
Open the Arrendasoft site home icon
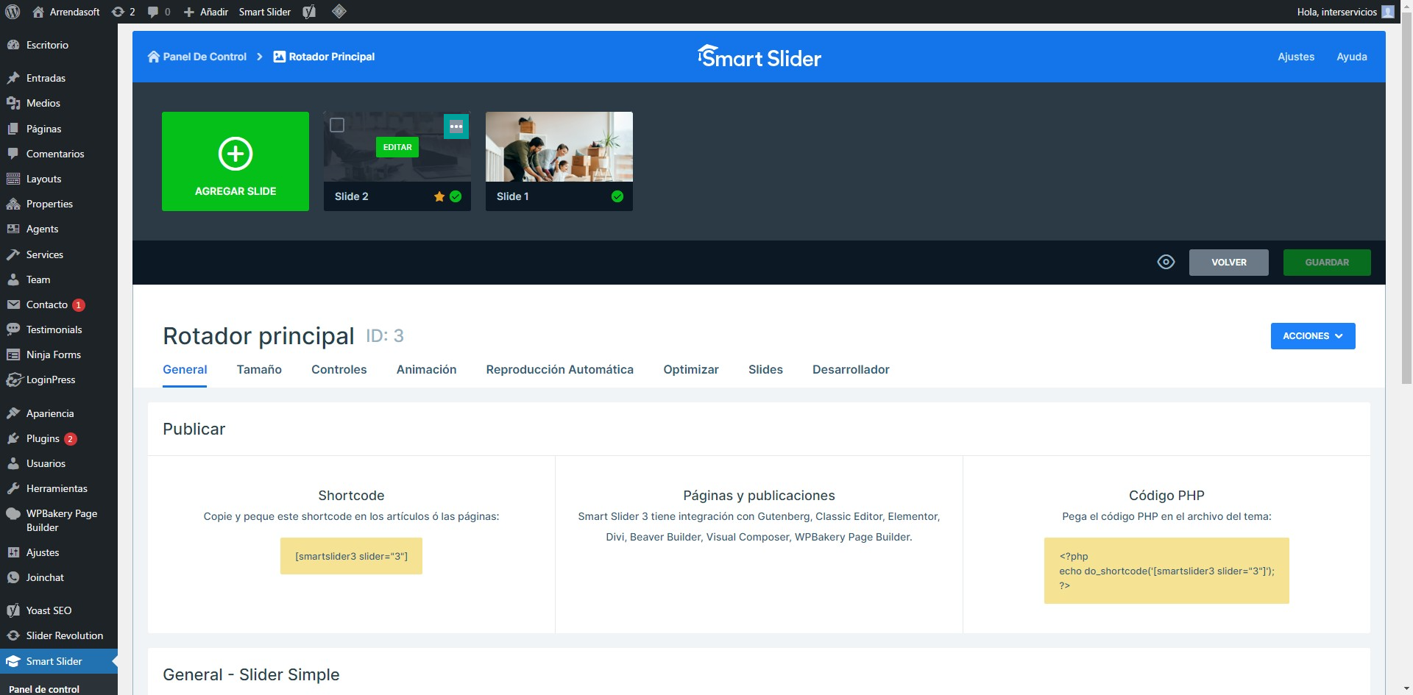pyautogui.click(x=38, y=12)
